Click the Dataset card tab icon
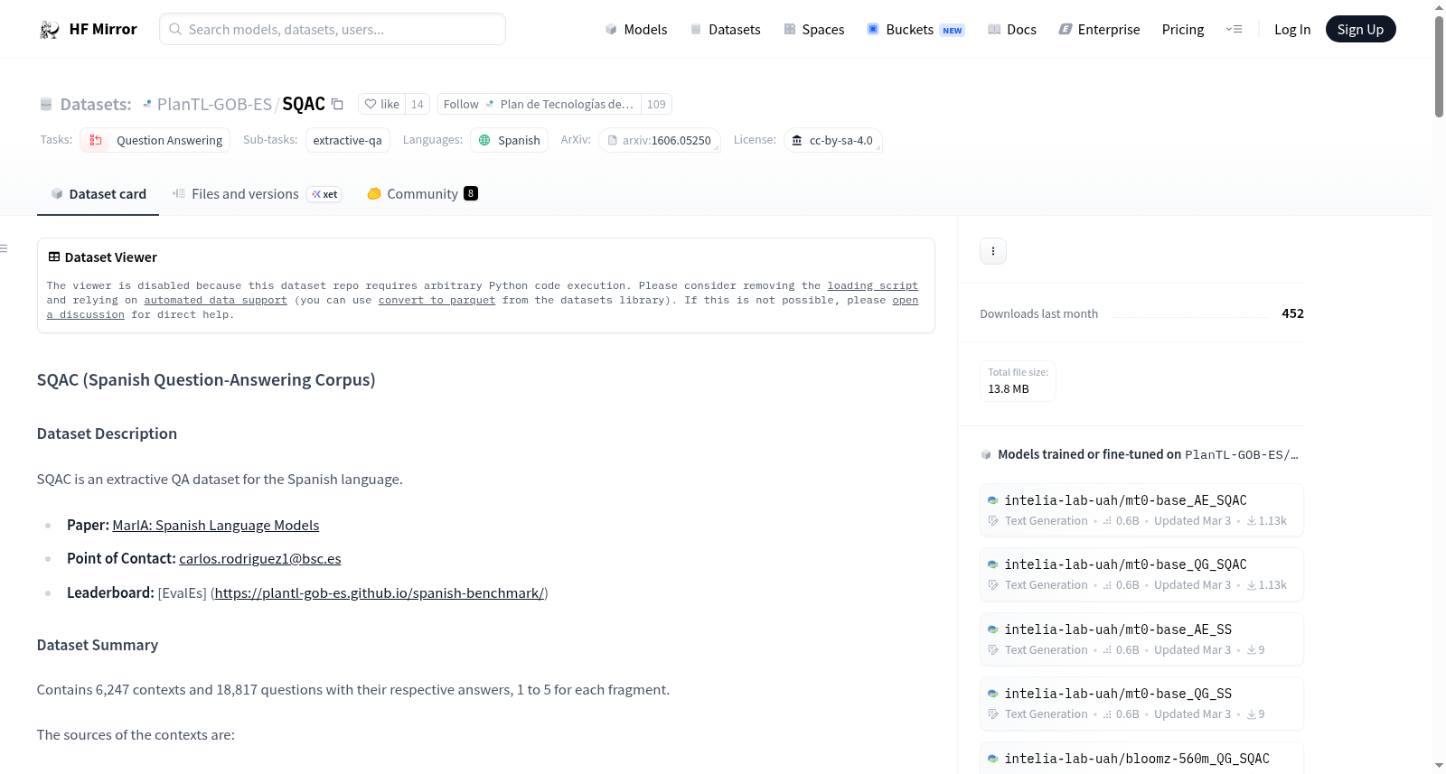 [57, 194]
